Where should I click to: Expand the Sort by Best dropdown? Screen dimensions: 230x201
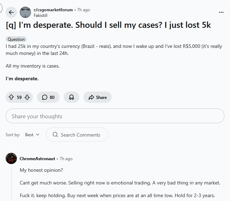coord(32,134)
